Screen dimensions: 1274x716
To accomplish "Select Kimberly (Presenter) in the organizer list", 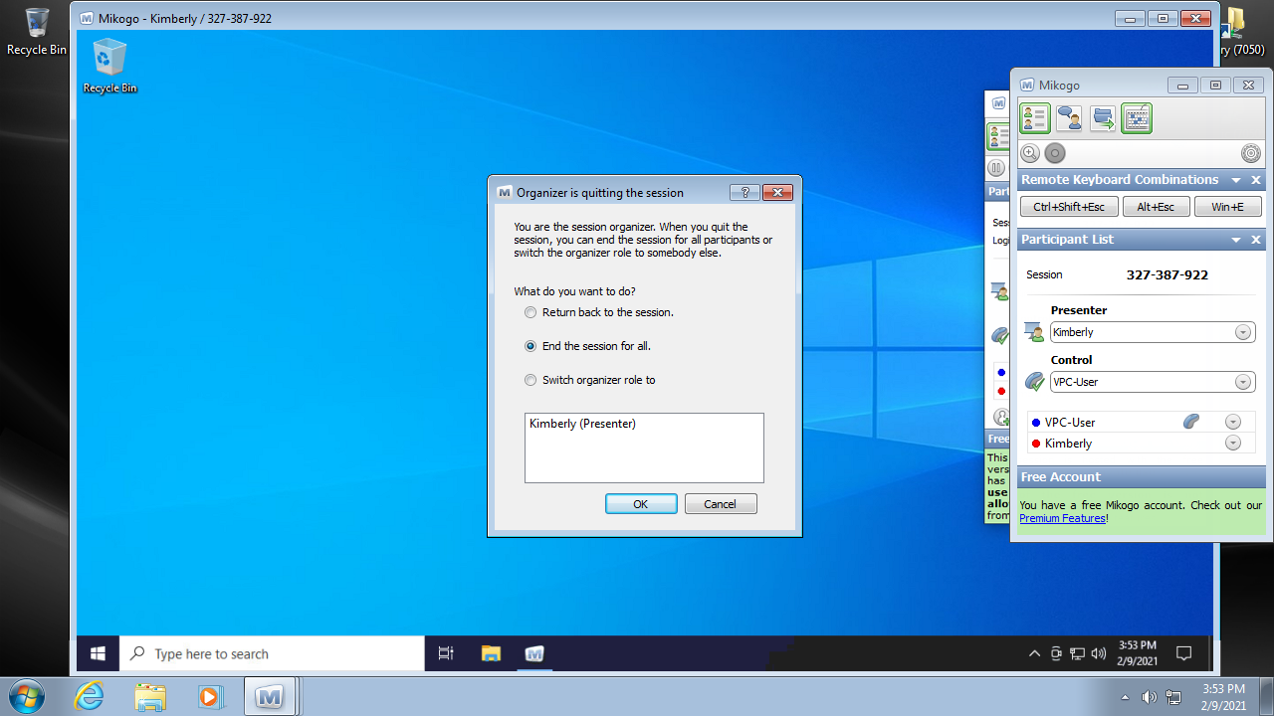I will pyautogui.click(x=582, y=424).
